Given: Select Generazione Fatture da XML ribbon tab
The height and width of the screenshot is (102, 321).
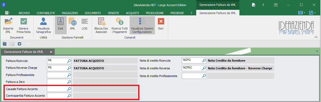Looking at the screenshot, I should click(218, 13).
